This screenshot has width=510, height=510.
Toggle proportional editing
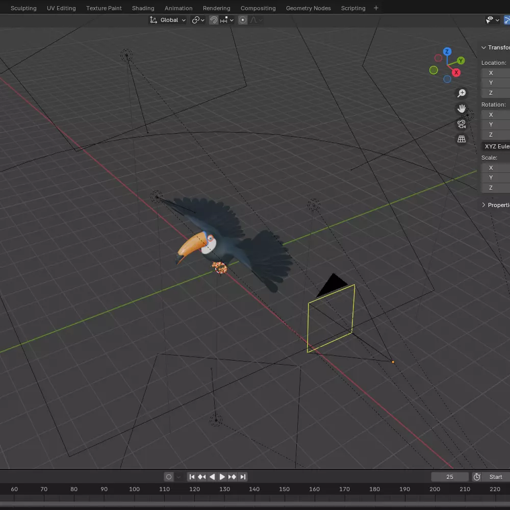tap(243, 20)
